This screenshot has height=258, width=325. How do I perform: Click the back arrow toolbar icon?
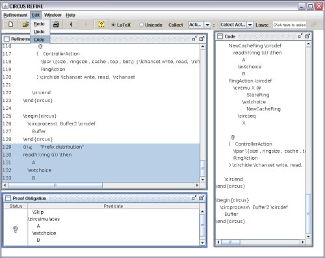tap(71, 25)
